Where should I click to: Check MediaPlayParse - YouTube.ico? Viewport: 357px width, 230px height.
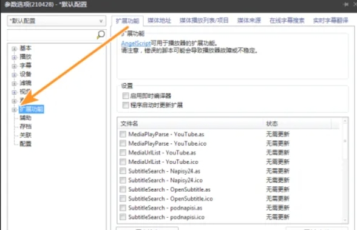[123, 143]
